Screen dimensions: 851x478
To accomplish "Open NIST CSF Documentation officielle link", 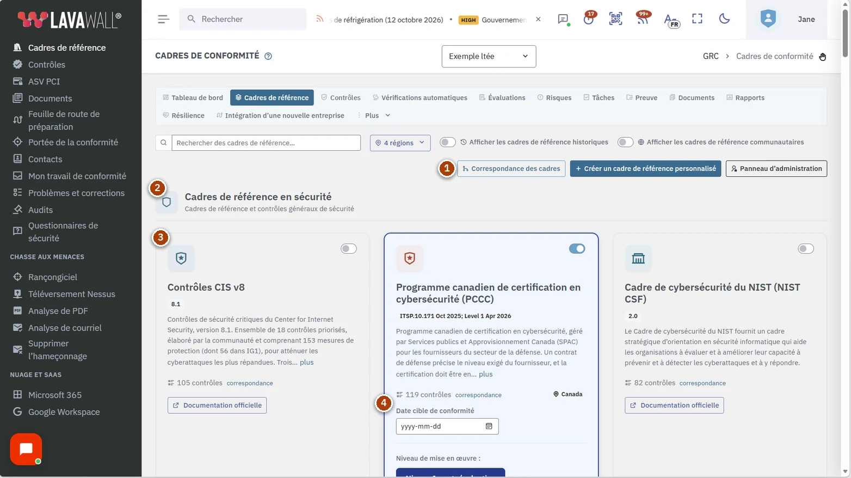I will [674, 405].
